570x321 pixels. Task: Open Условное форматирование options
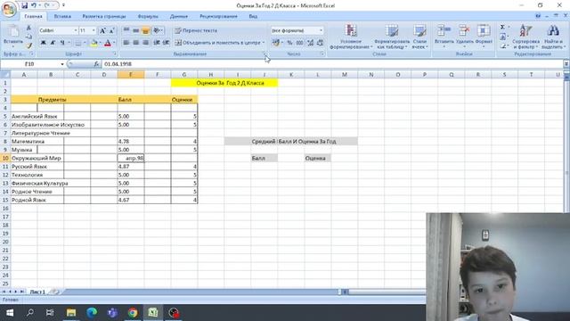351,37
